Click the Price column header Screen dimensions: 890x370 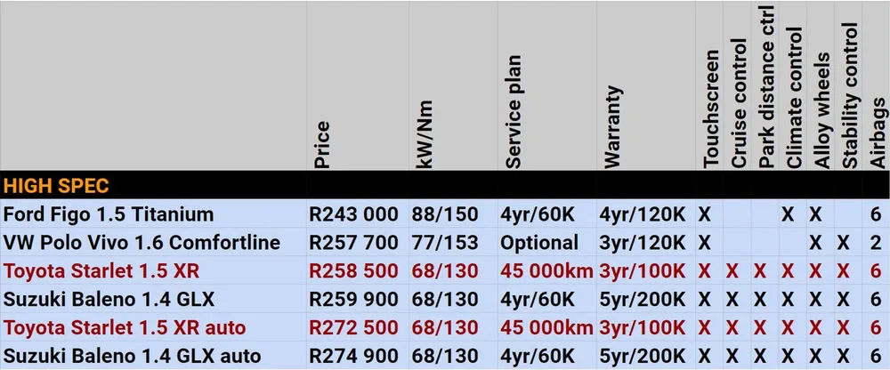pos(322,144)
